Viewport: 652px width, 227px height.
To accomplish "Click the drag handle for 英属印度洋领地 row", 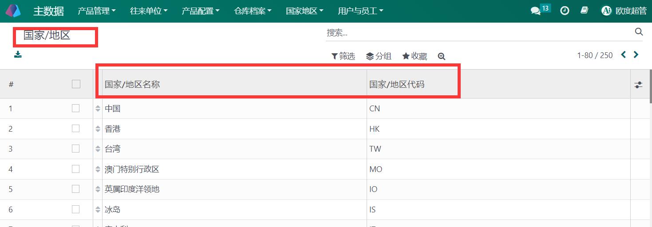I will click(x=98, y=189).
